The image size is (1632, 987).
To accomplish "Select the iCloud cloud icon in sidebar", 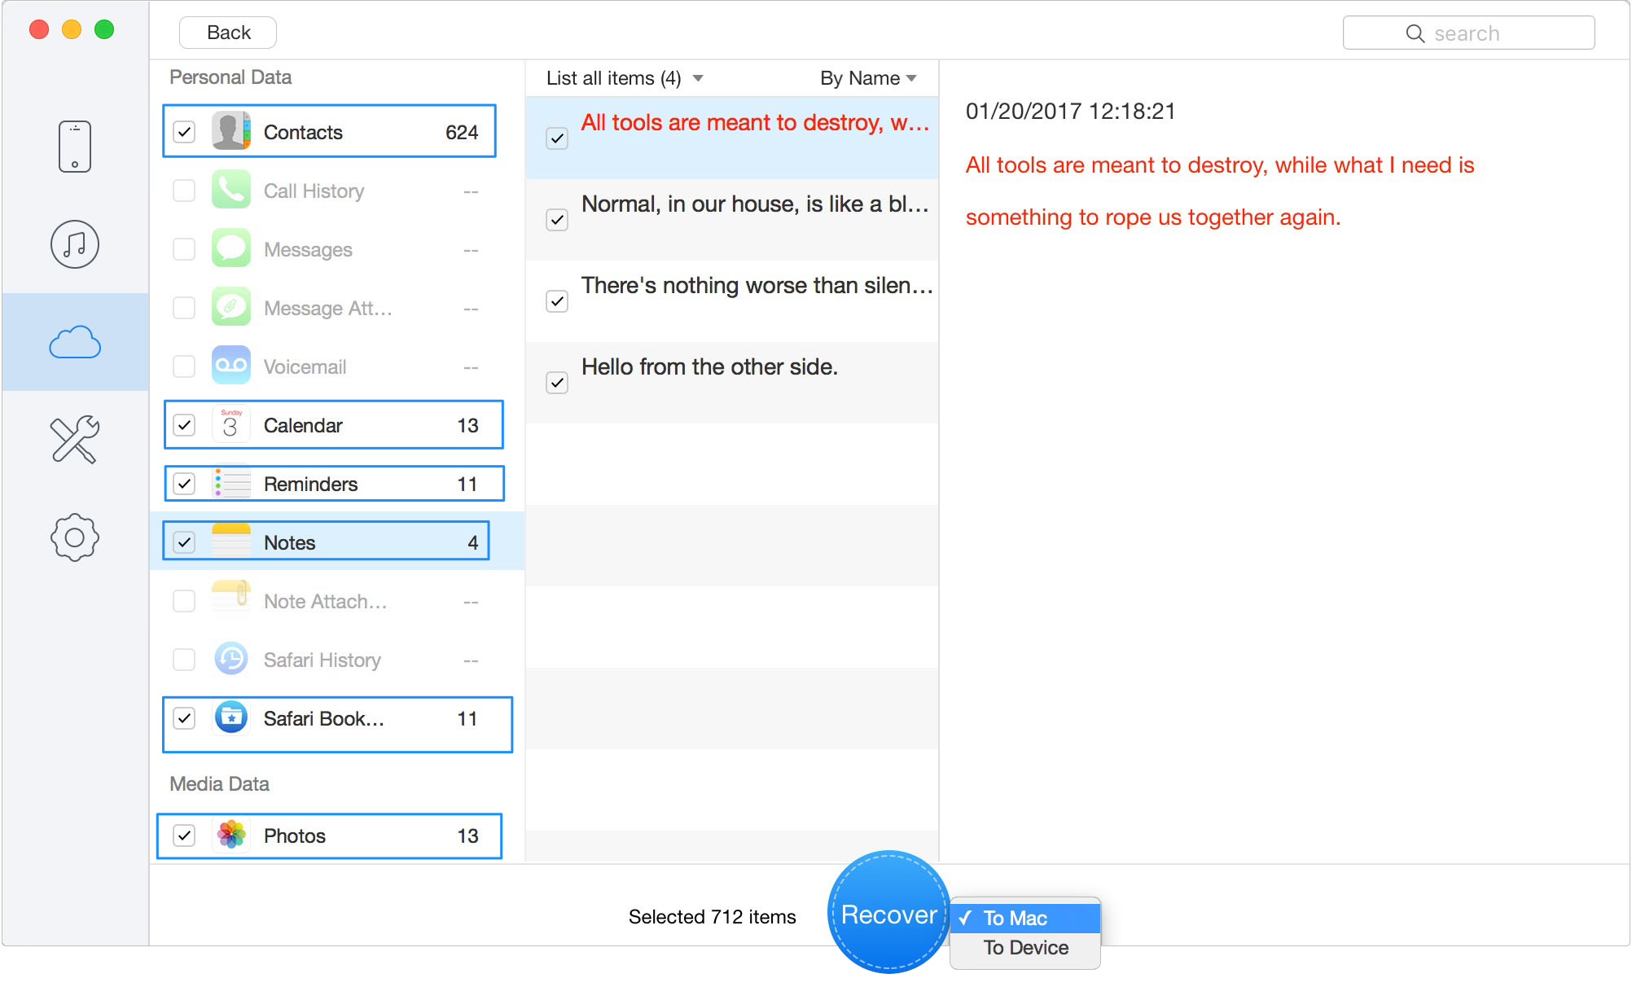I will 74,343.
